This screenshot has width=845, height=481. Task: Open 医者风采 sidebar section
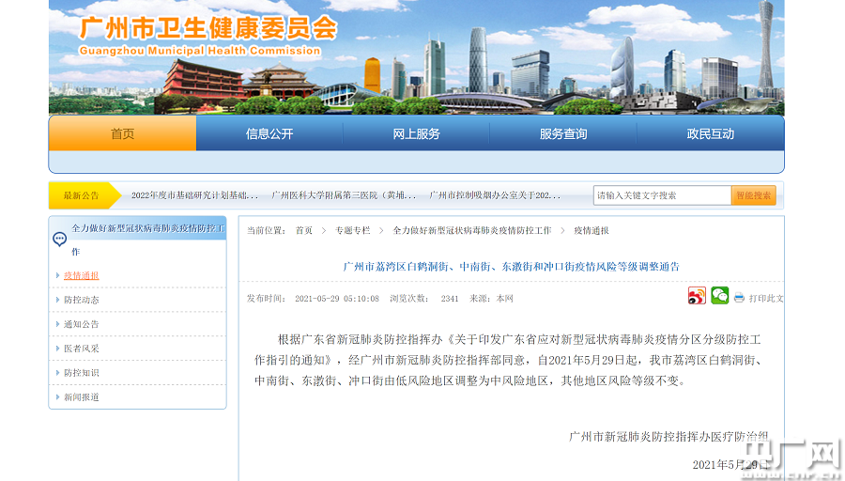[x=81, y=349]
